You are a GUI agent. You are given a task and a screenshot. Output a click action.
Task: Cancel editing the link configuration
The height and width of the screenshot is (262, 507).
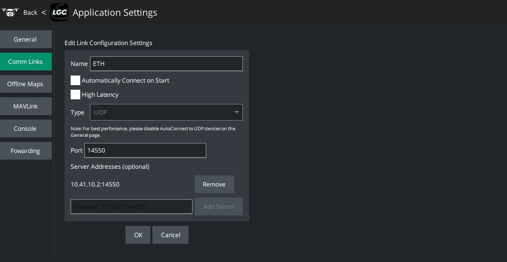pos(170,235)
